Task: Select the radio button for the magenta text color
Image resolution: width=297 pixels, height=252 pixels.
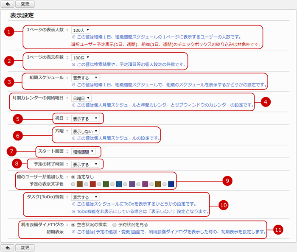Action: click(138, 184)
